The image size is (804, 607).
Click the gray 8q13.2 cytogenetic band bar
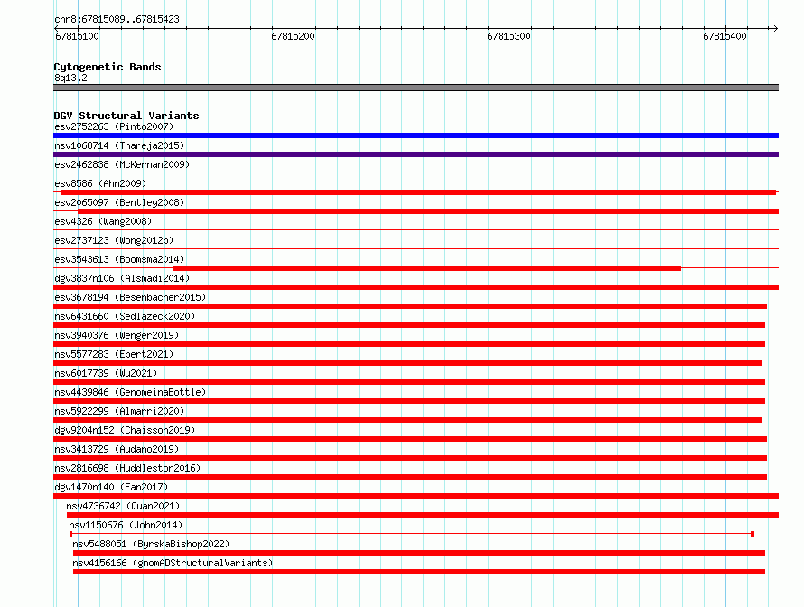point(416,88)
